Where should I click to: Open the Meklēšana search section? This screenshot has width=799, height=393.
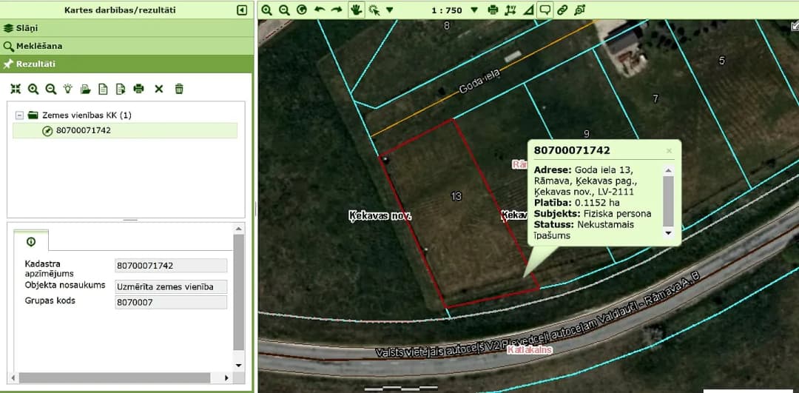[127, 46]
